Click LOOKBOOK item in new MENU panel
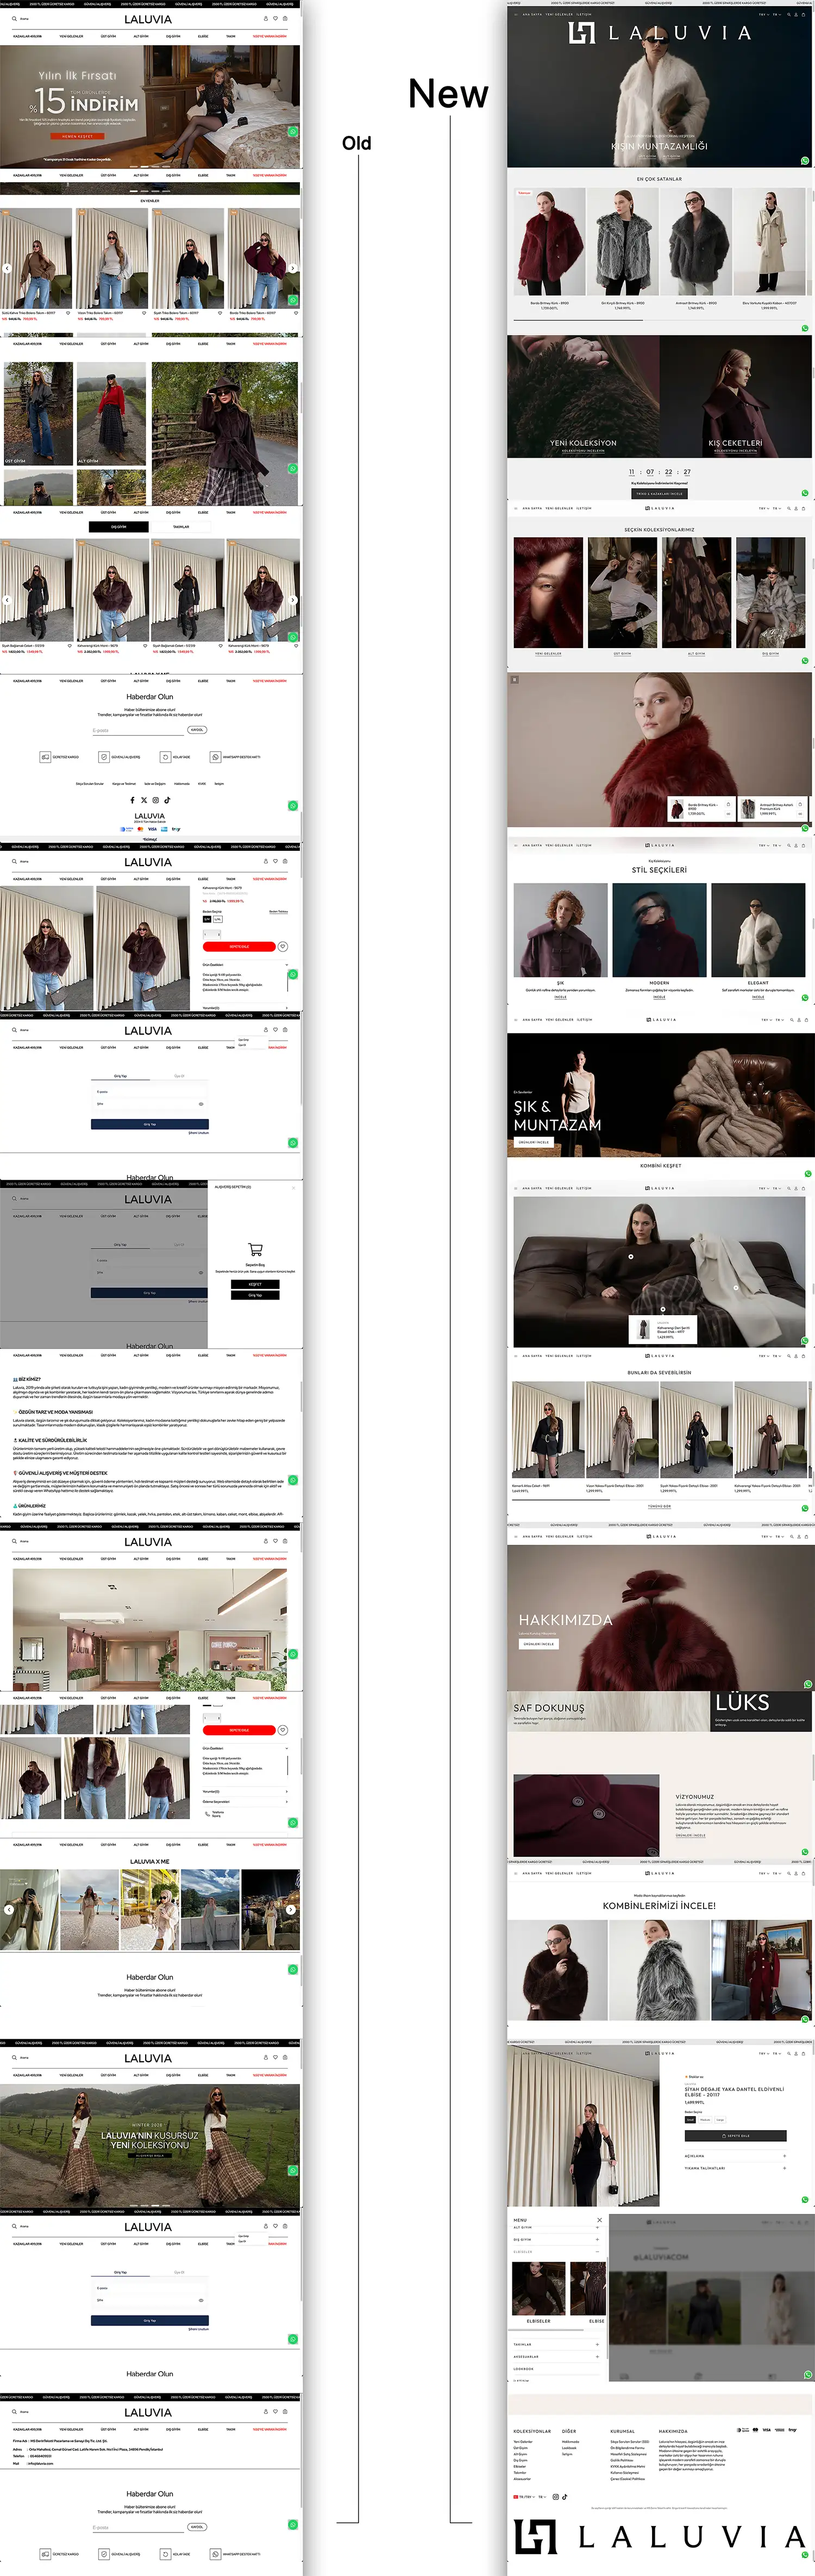 [523, 2369]
